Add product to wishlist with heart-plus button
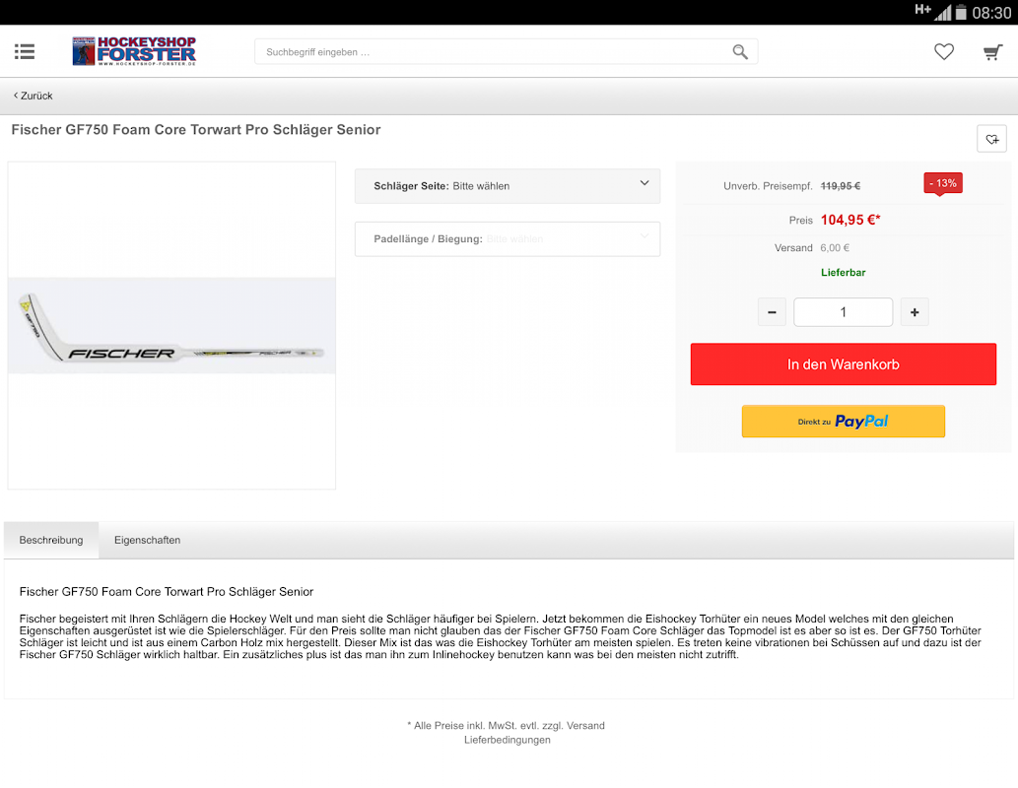Image resolution: width=1018 pixels, height=788 pixels. pyautogui.click(x=991, y=138)
